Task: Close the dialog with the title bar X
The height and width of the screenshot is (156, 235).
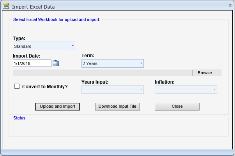Action: pos(230,5)
